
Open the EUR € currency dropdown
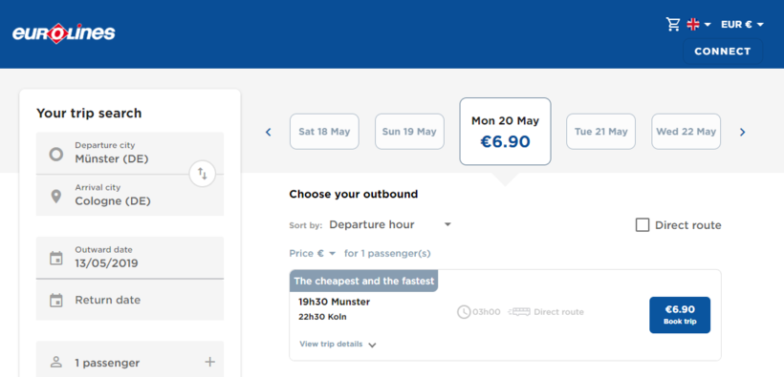(742, 24)
